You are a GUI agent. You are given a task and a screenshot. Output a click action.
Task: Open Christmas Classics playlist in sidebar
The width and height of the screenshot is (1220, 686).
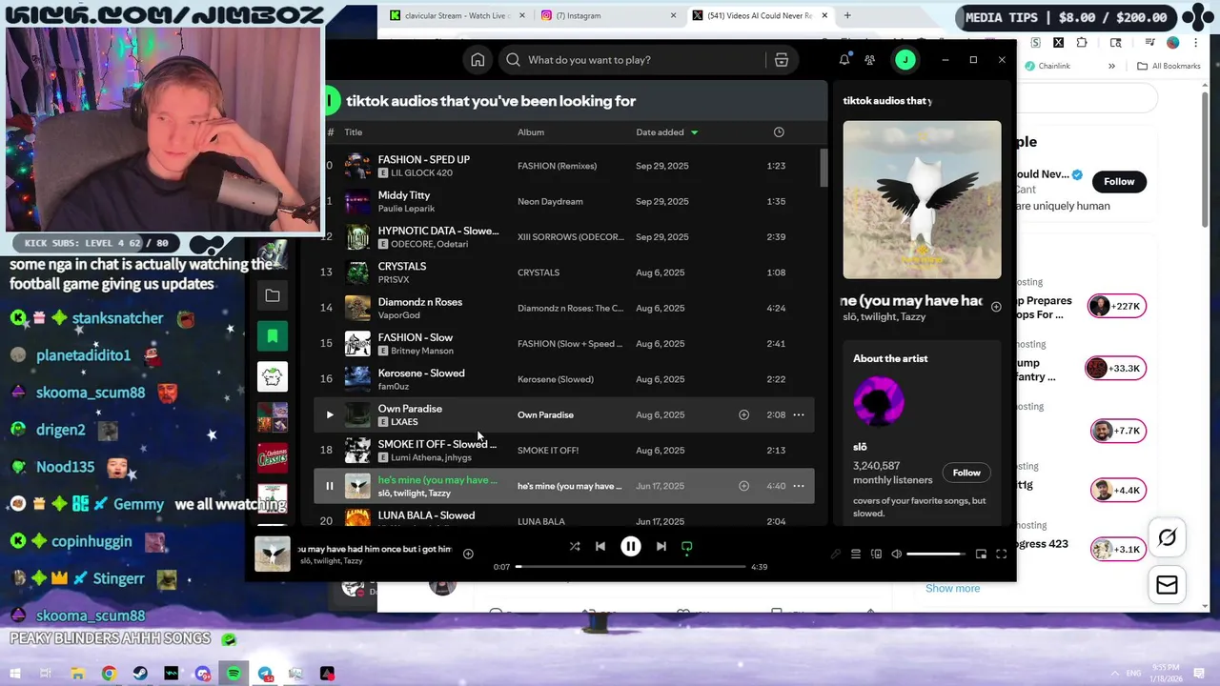(273, 457)
